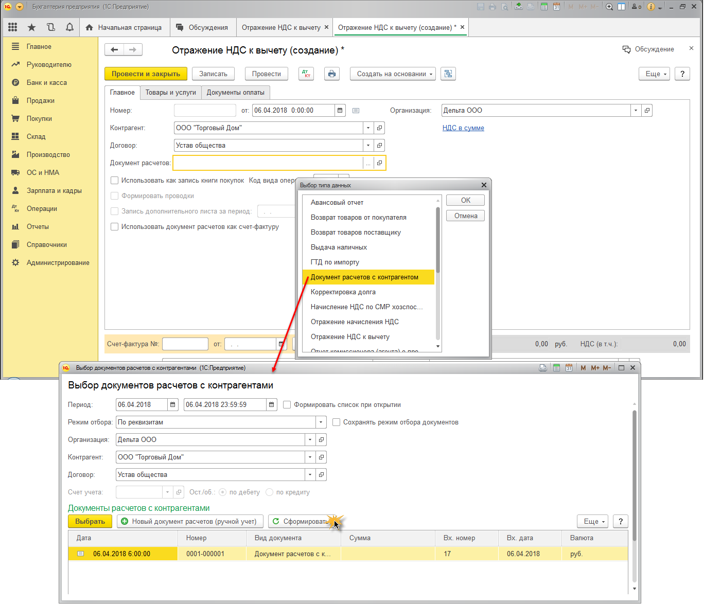Enable 'Использовать как запись книги покупок' checkbox
The height and width of the screenshot is (604, 721).
115,181
